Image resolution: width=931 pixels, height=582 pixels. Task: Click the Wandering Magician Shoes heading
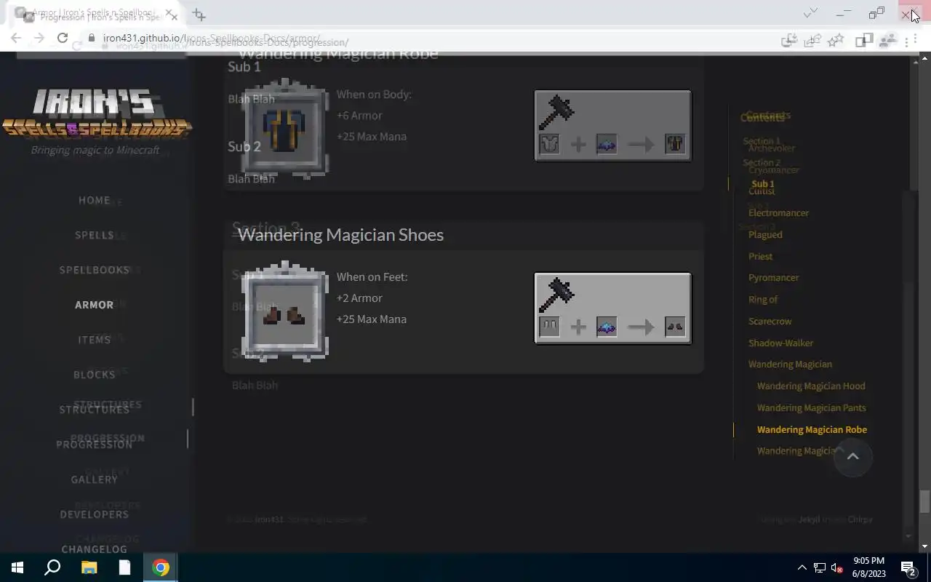[x=340, y=235]
